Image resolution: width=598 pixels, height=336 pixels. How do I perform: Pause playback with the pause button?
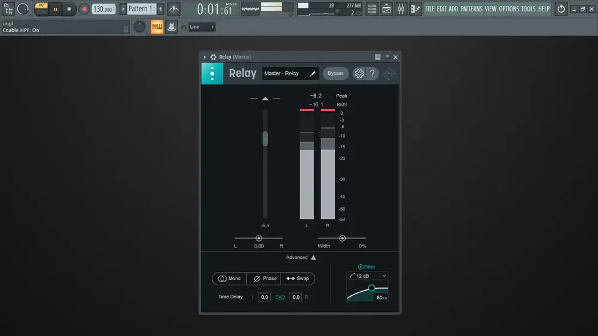[55, 9]
